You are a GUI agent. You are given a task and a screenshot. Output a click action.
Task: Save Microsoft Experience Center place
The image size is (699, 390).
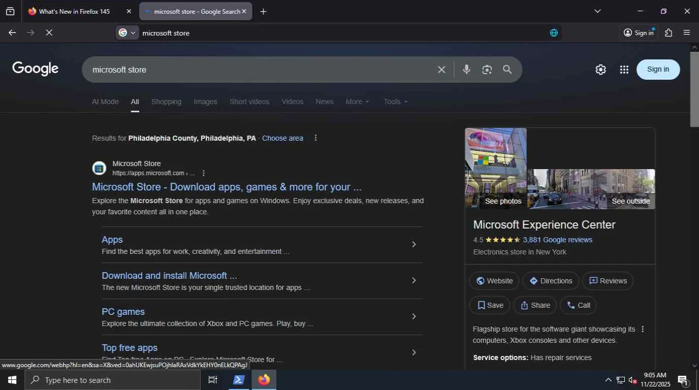pos(490,305)
